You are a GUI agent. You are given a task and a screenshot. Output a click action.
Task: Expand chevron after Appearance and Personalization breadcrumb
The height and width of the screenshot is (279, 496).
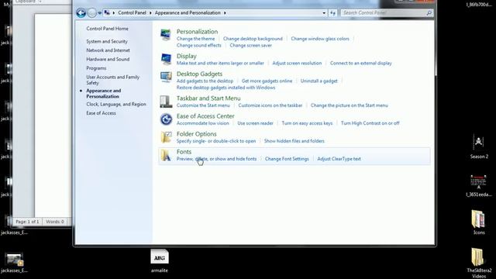point(225,13)
